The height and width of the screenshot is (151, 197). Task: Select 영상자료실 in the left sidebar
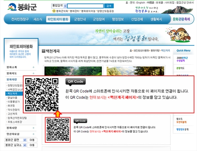click(x=13, y=134)
